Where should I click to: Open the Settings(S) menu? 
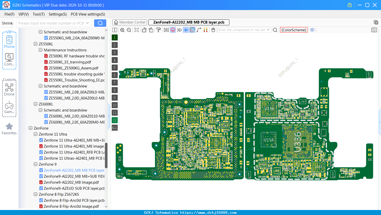click(x=58, y=14)
